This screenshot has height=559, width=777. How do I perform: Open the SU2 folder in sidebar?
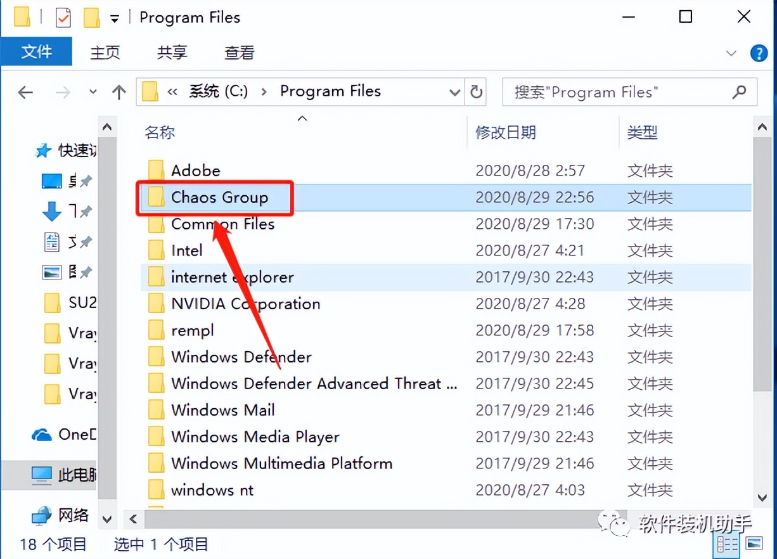[x=70, y=302]
